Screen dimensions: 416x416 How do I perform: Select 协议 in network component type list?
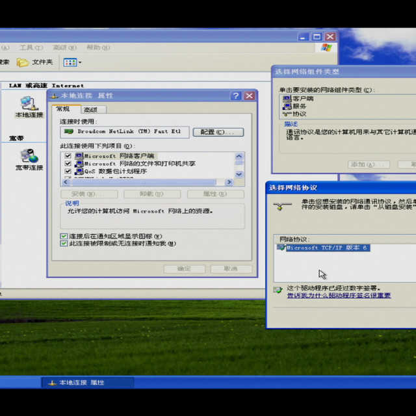pos(299,114)
